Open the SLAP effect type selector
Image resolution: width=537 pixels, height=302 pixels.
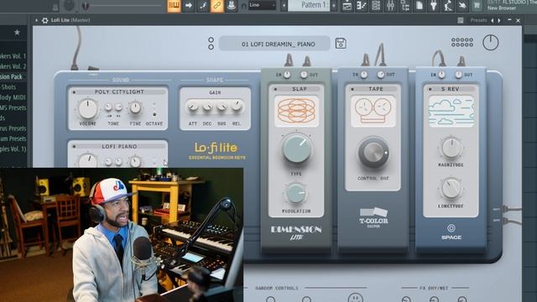coord(299,89)
